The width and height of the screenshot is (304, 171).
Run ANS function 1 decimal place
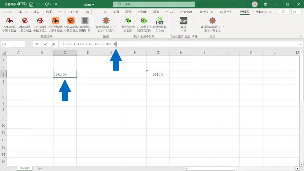point(9,24)
